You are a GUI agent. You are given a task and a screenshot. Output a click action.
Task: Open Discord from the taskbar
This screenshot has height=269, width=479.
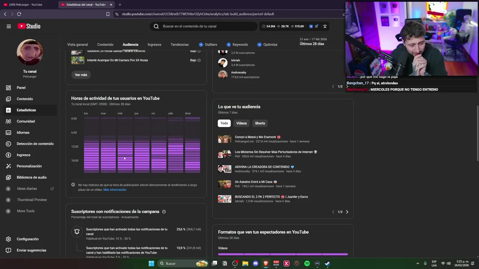256,263
